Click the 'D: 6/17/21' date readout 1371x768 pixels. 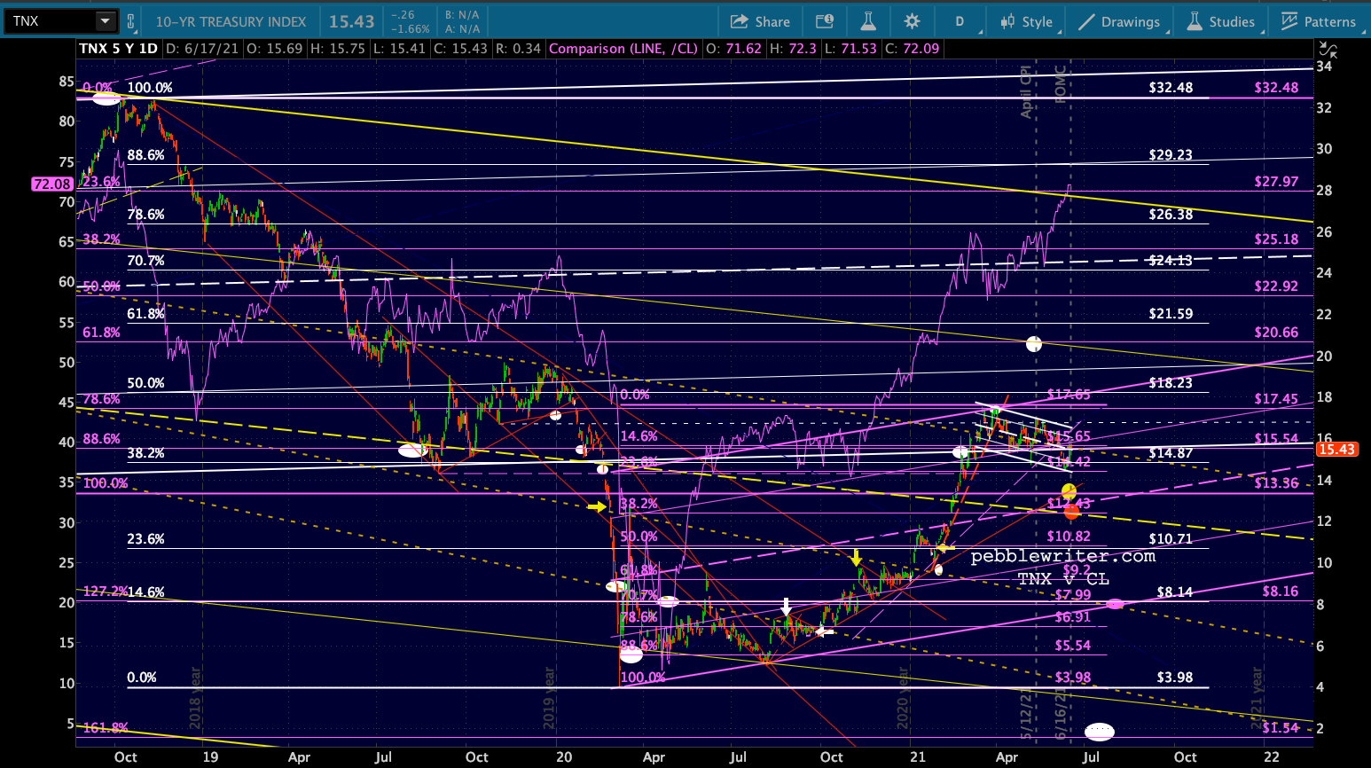tap(202, 49)
